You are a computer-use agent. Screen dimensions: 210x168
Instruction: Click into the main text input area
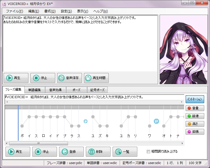80,44
